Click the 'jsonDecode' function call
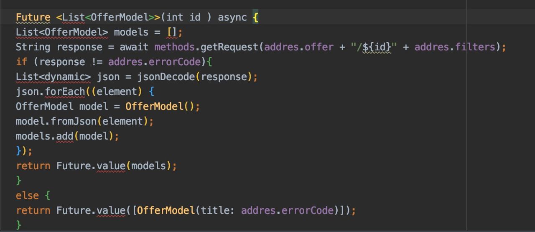The width and height of the screenshot is (535, 232). pyautogui.click(x=166, y=77)
